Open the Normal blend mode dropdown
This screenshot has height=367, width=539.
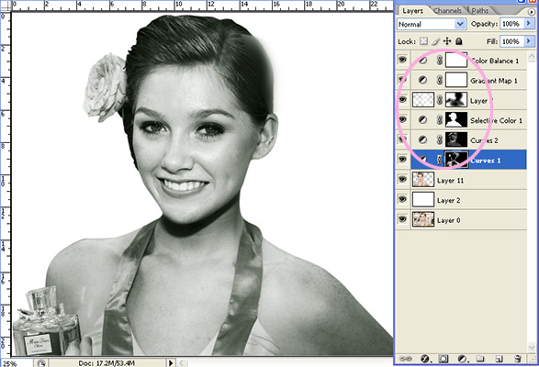(432, 24)
